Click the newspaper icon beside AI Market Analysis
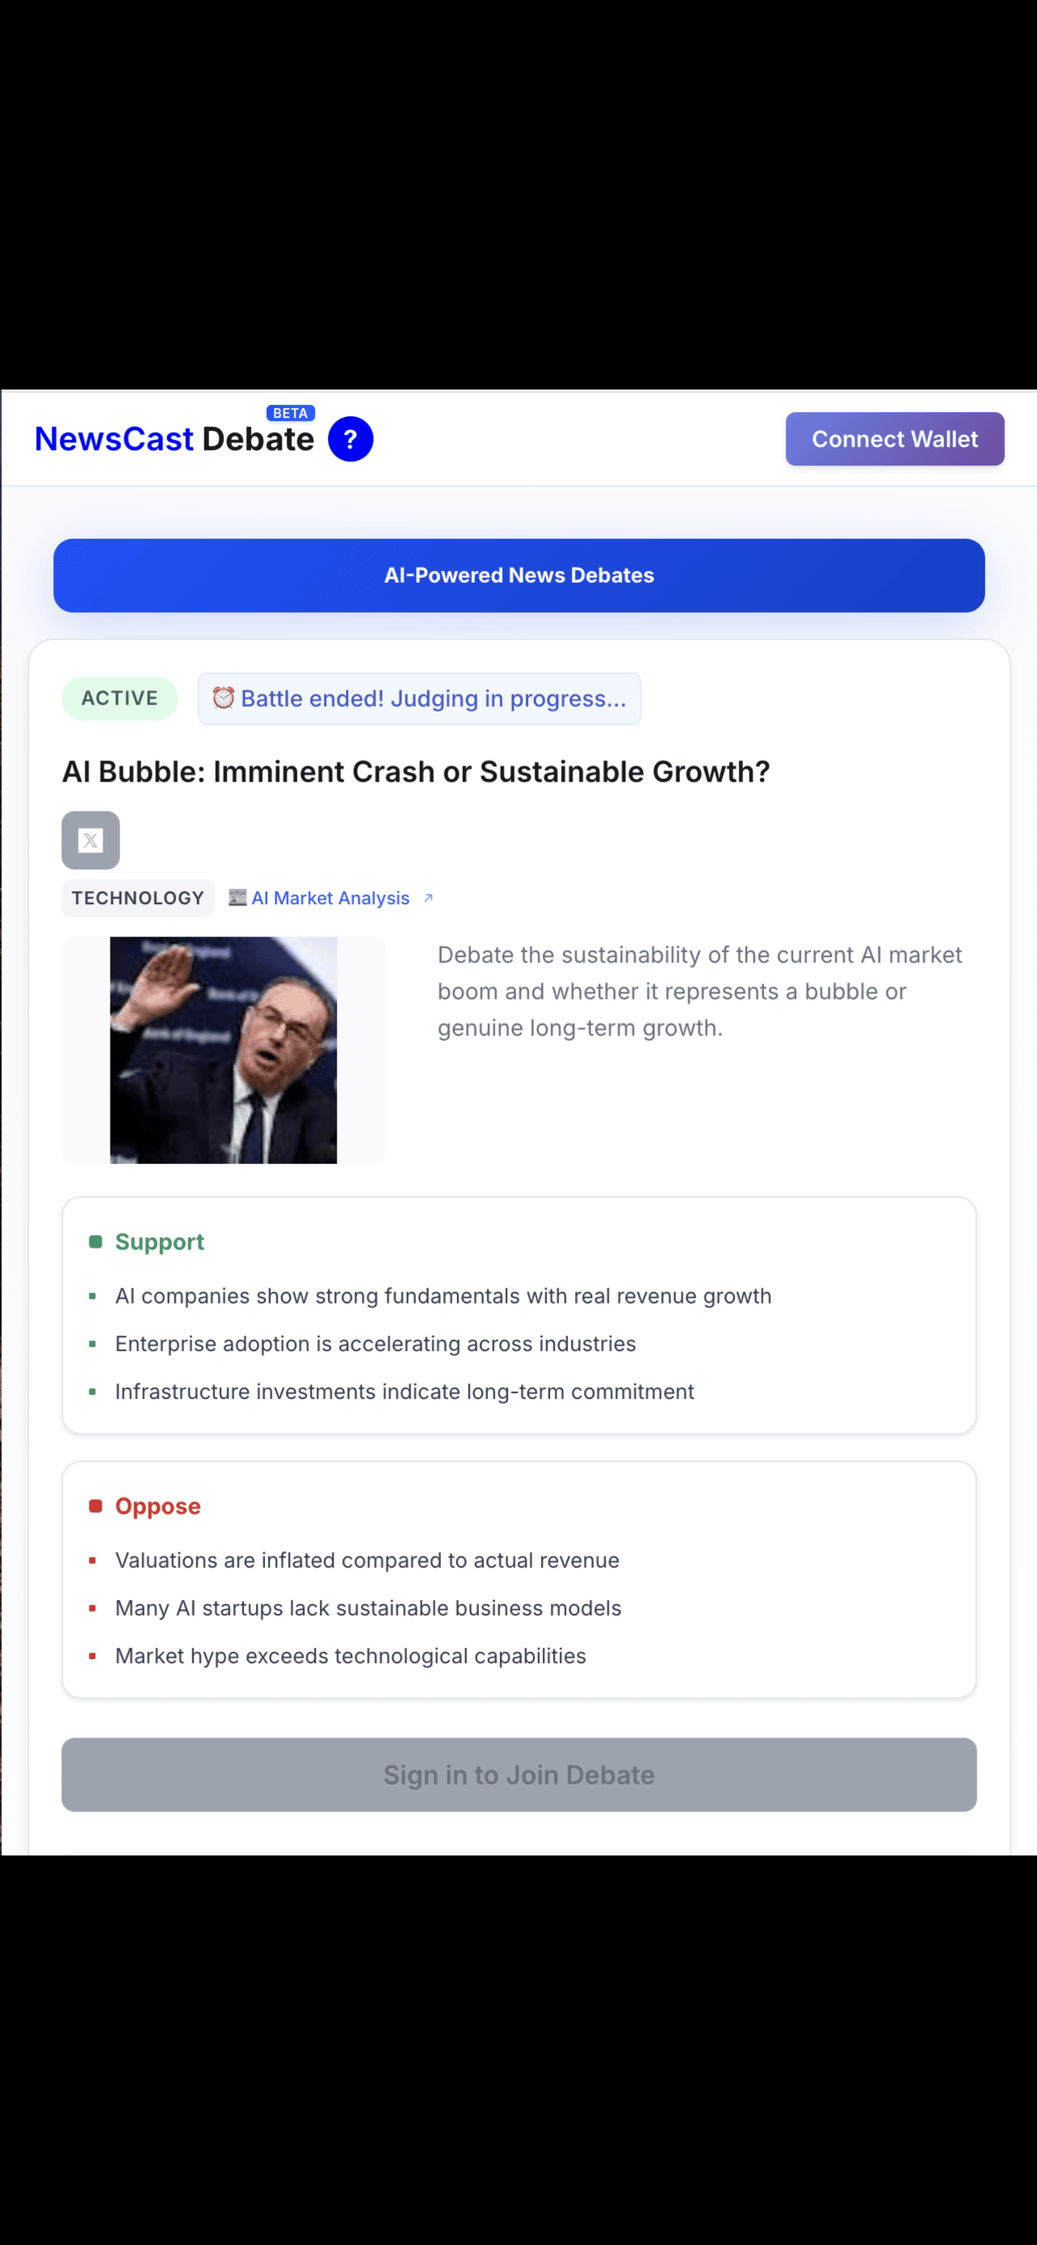 237,898
